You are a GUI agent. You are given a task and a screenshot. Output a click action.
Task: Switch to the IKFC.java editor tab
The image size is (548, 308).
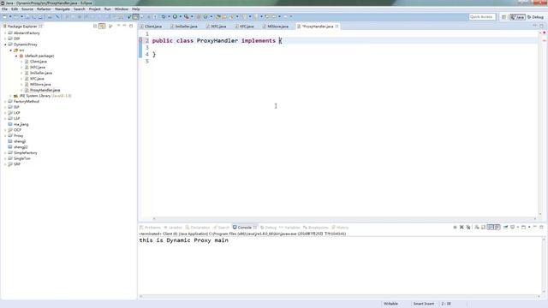point(217,27)
